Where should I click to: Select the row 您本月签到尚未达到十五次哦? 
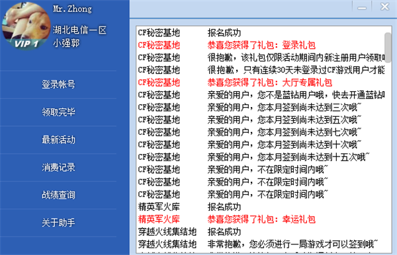[261, 157]
